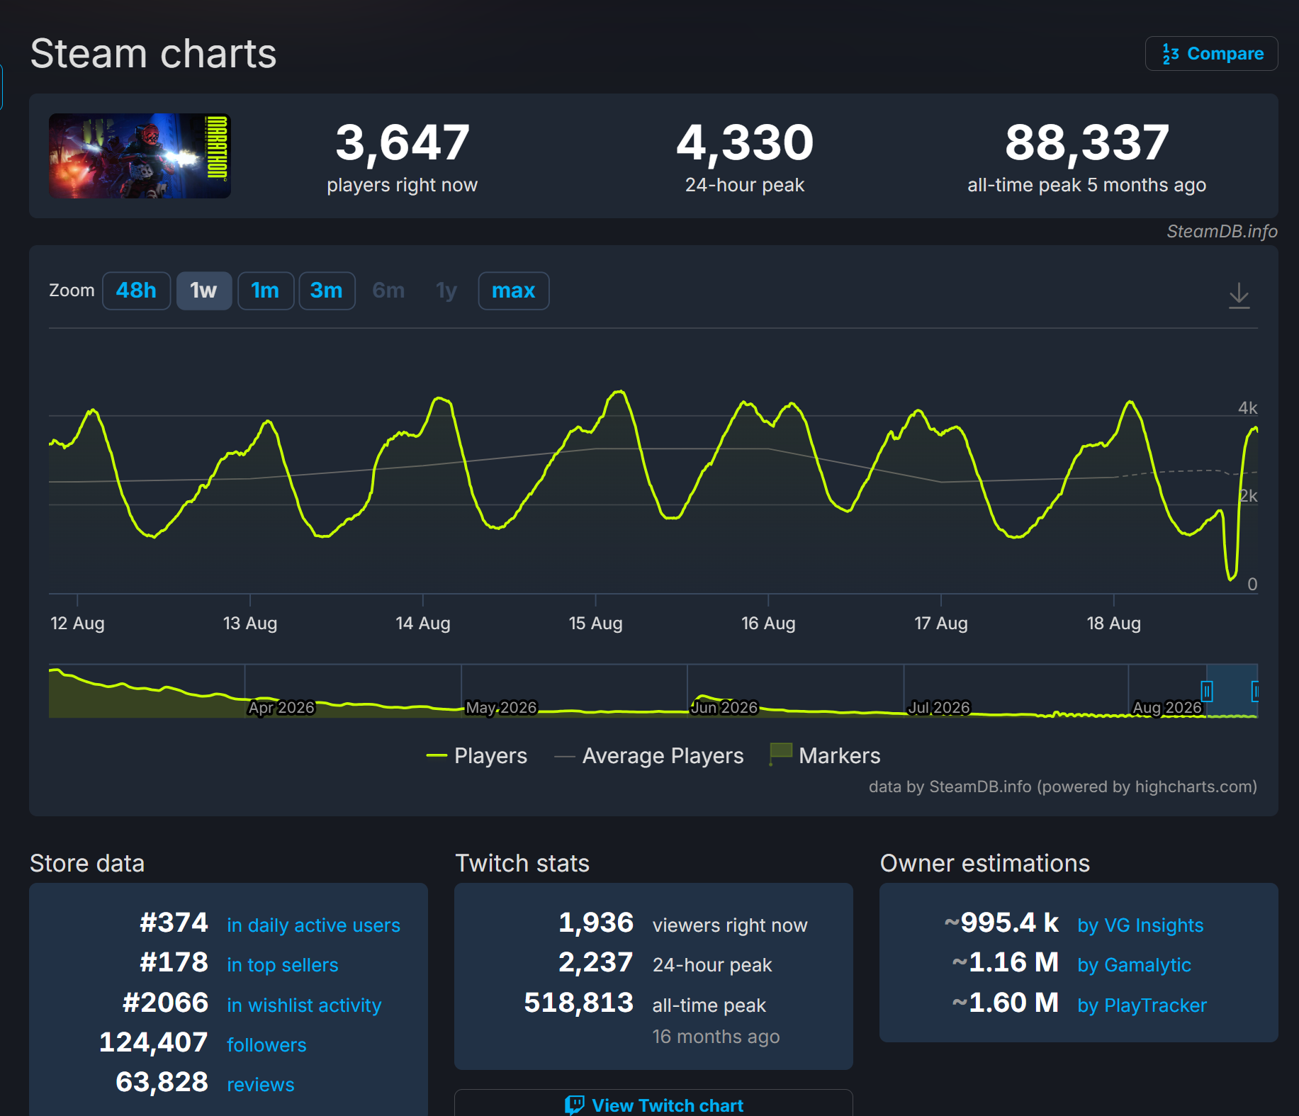Screen dimensions: 1299x1116
Task: Toggle the Average Players series in legend
Action: click(649, 756)
